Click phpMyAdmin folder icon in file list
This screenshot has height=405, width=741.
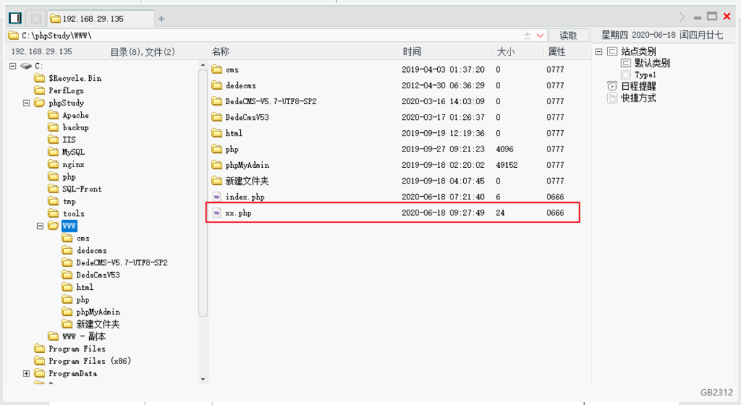pos(217,164)
